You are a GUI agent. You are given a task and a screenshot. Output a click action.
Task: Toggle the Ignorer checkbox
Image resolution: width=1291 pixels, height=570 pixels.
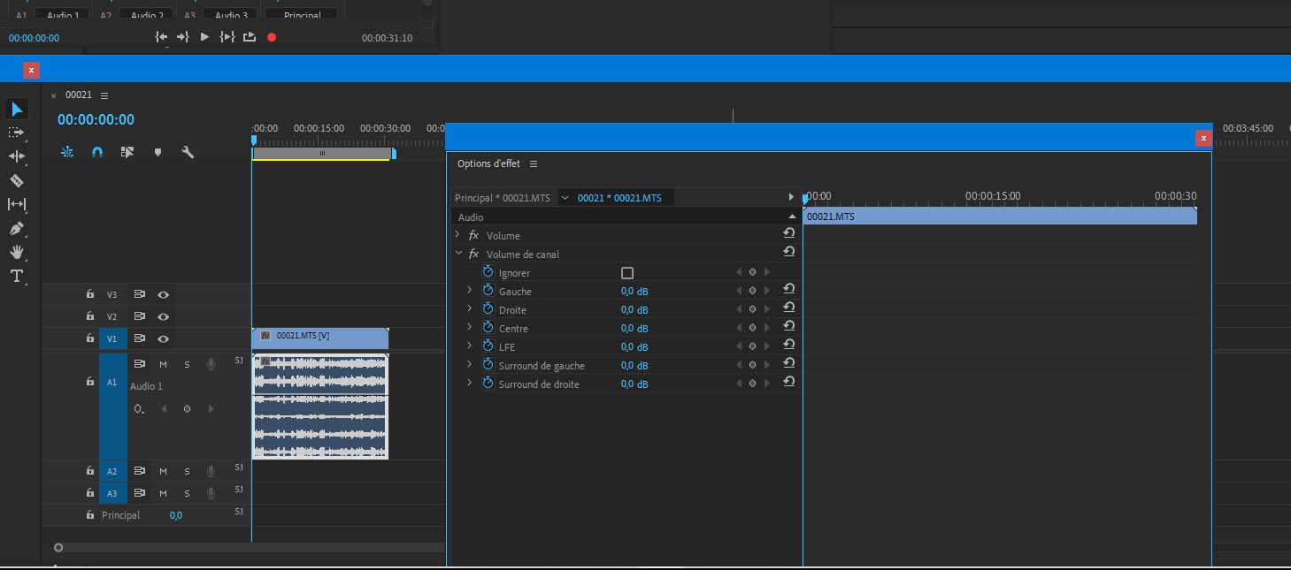coord(627,273)
